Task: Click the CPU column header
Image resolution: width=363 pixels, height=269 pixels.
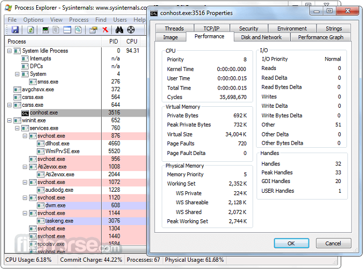Action: coord(132,41)
